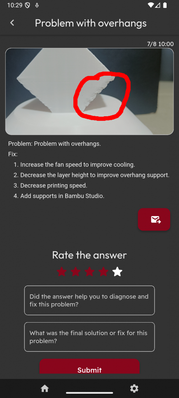Give a five-star rating
The height and width of the screenshot is (398, 179).
tap(117, 272)
